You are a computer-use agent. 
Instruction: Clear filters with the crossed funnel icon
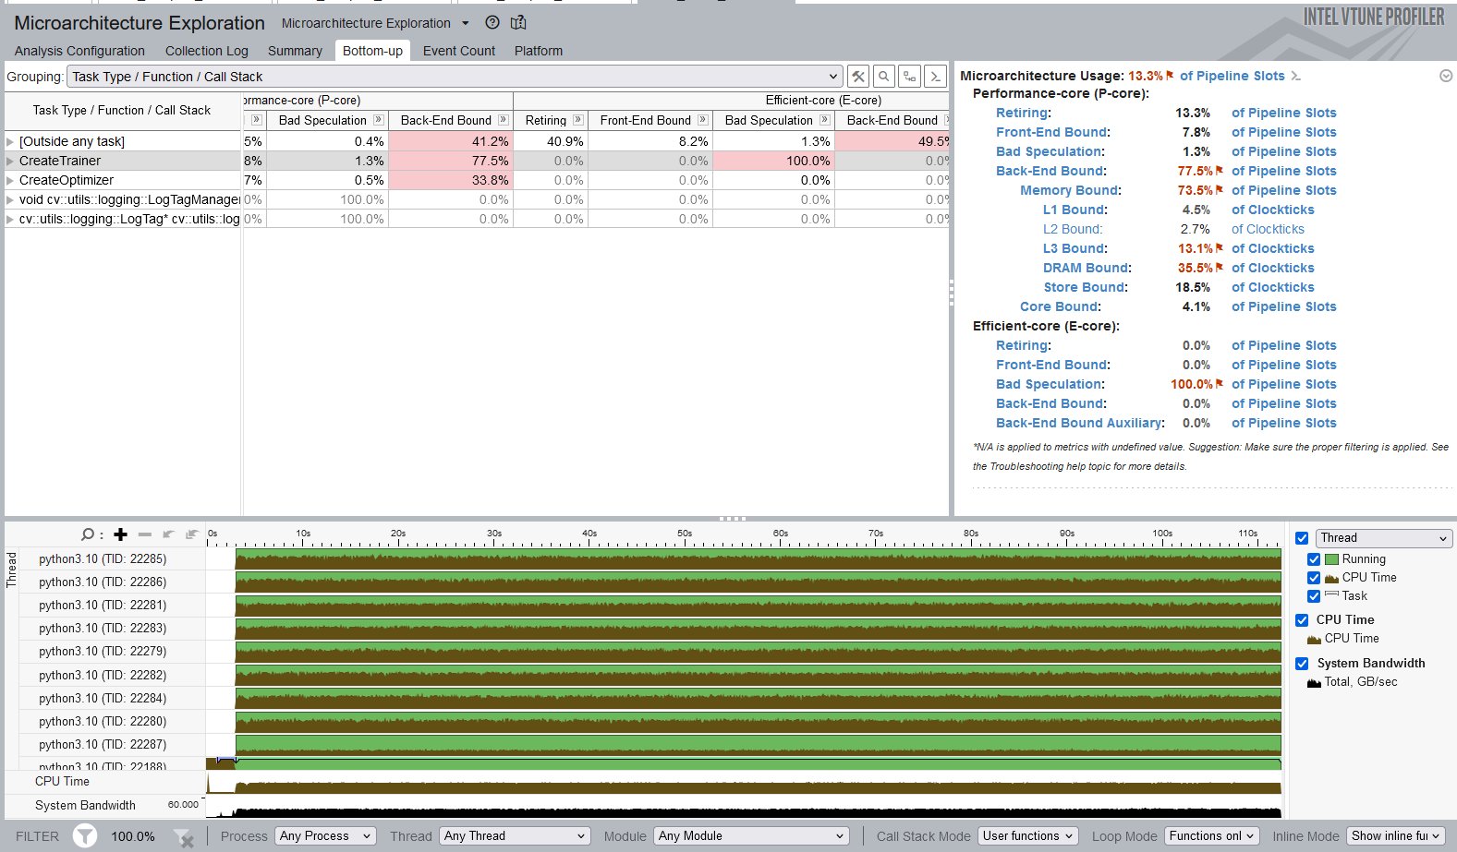click(x=184, y=837)
